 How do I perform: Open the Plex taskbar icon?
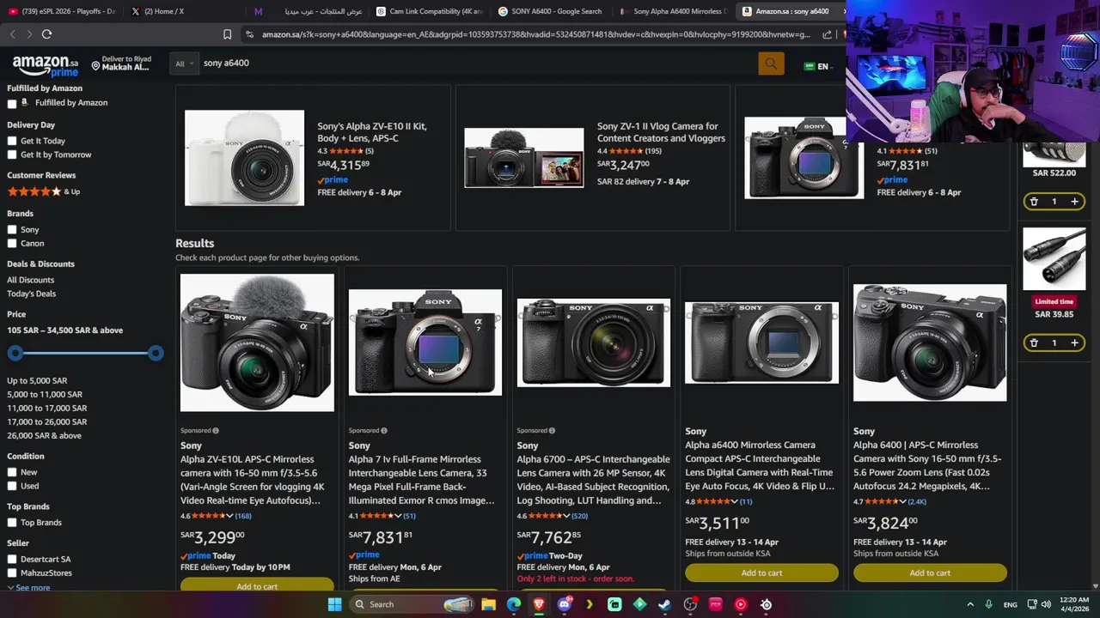tap(589, 604)
